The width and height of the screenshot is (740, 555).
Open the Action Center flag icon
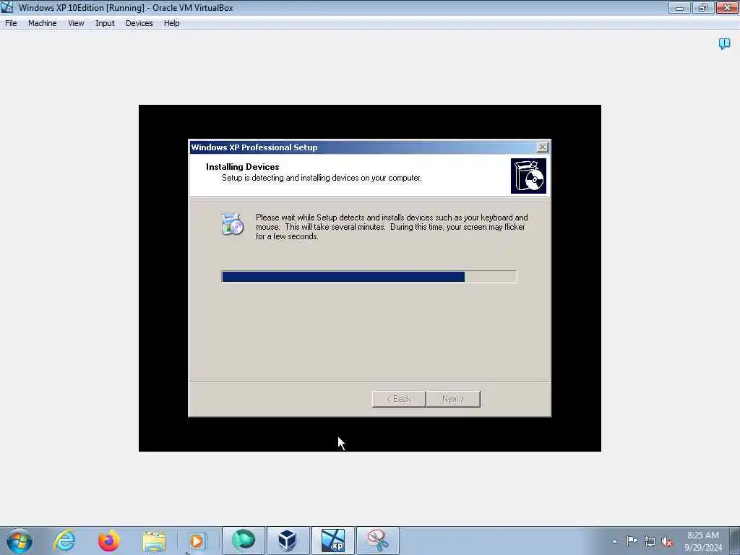click(632, 541)
